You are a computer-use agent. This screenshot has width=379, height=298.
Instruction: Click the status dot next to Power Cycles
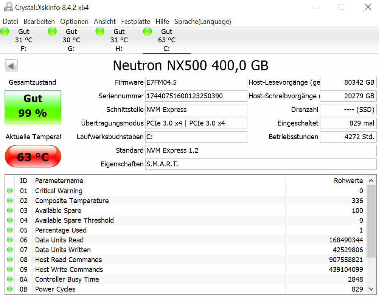pos(9,289)
